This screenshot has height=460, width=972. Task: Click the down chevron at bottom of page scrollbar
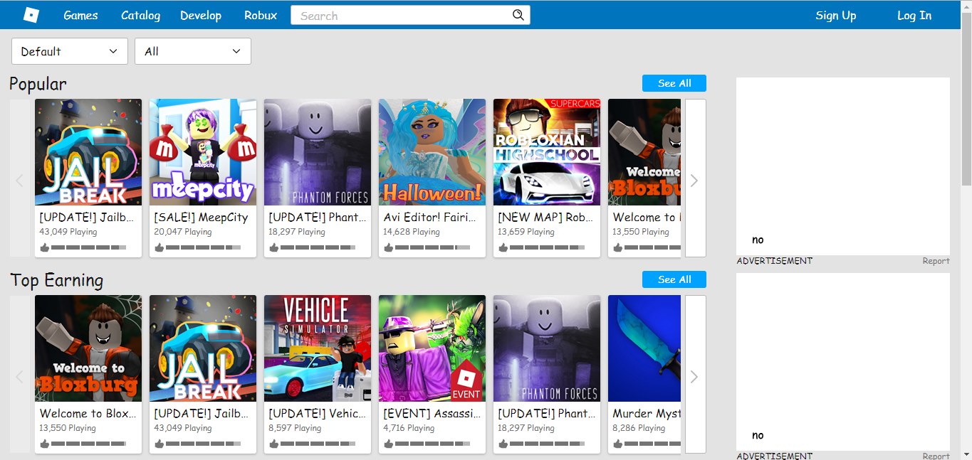pos(967,455)
